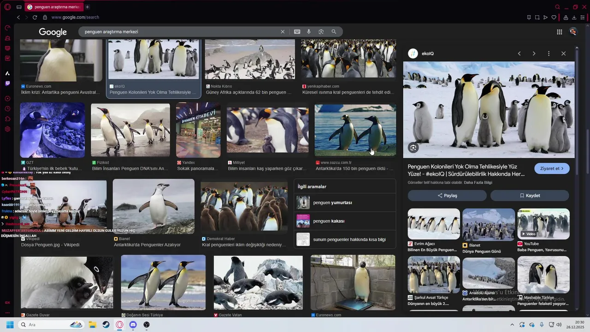Click the Ziyaret et button
590x332 pixels.
552,168
